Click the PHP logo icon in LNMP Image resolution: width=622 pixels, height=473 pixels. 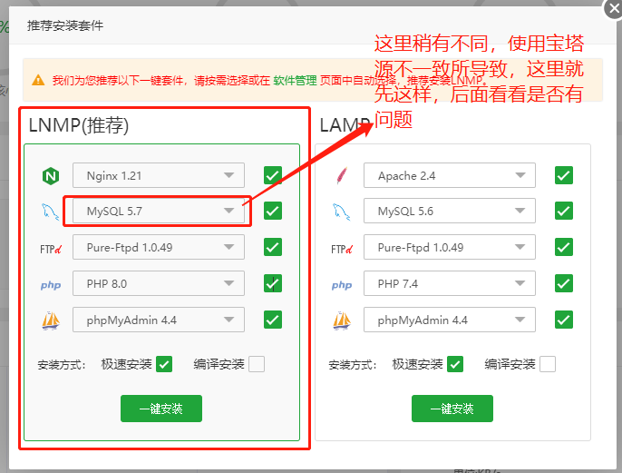51,285
